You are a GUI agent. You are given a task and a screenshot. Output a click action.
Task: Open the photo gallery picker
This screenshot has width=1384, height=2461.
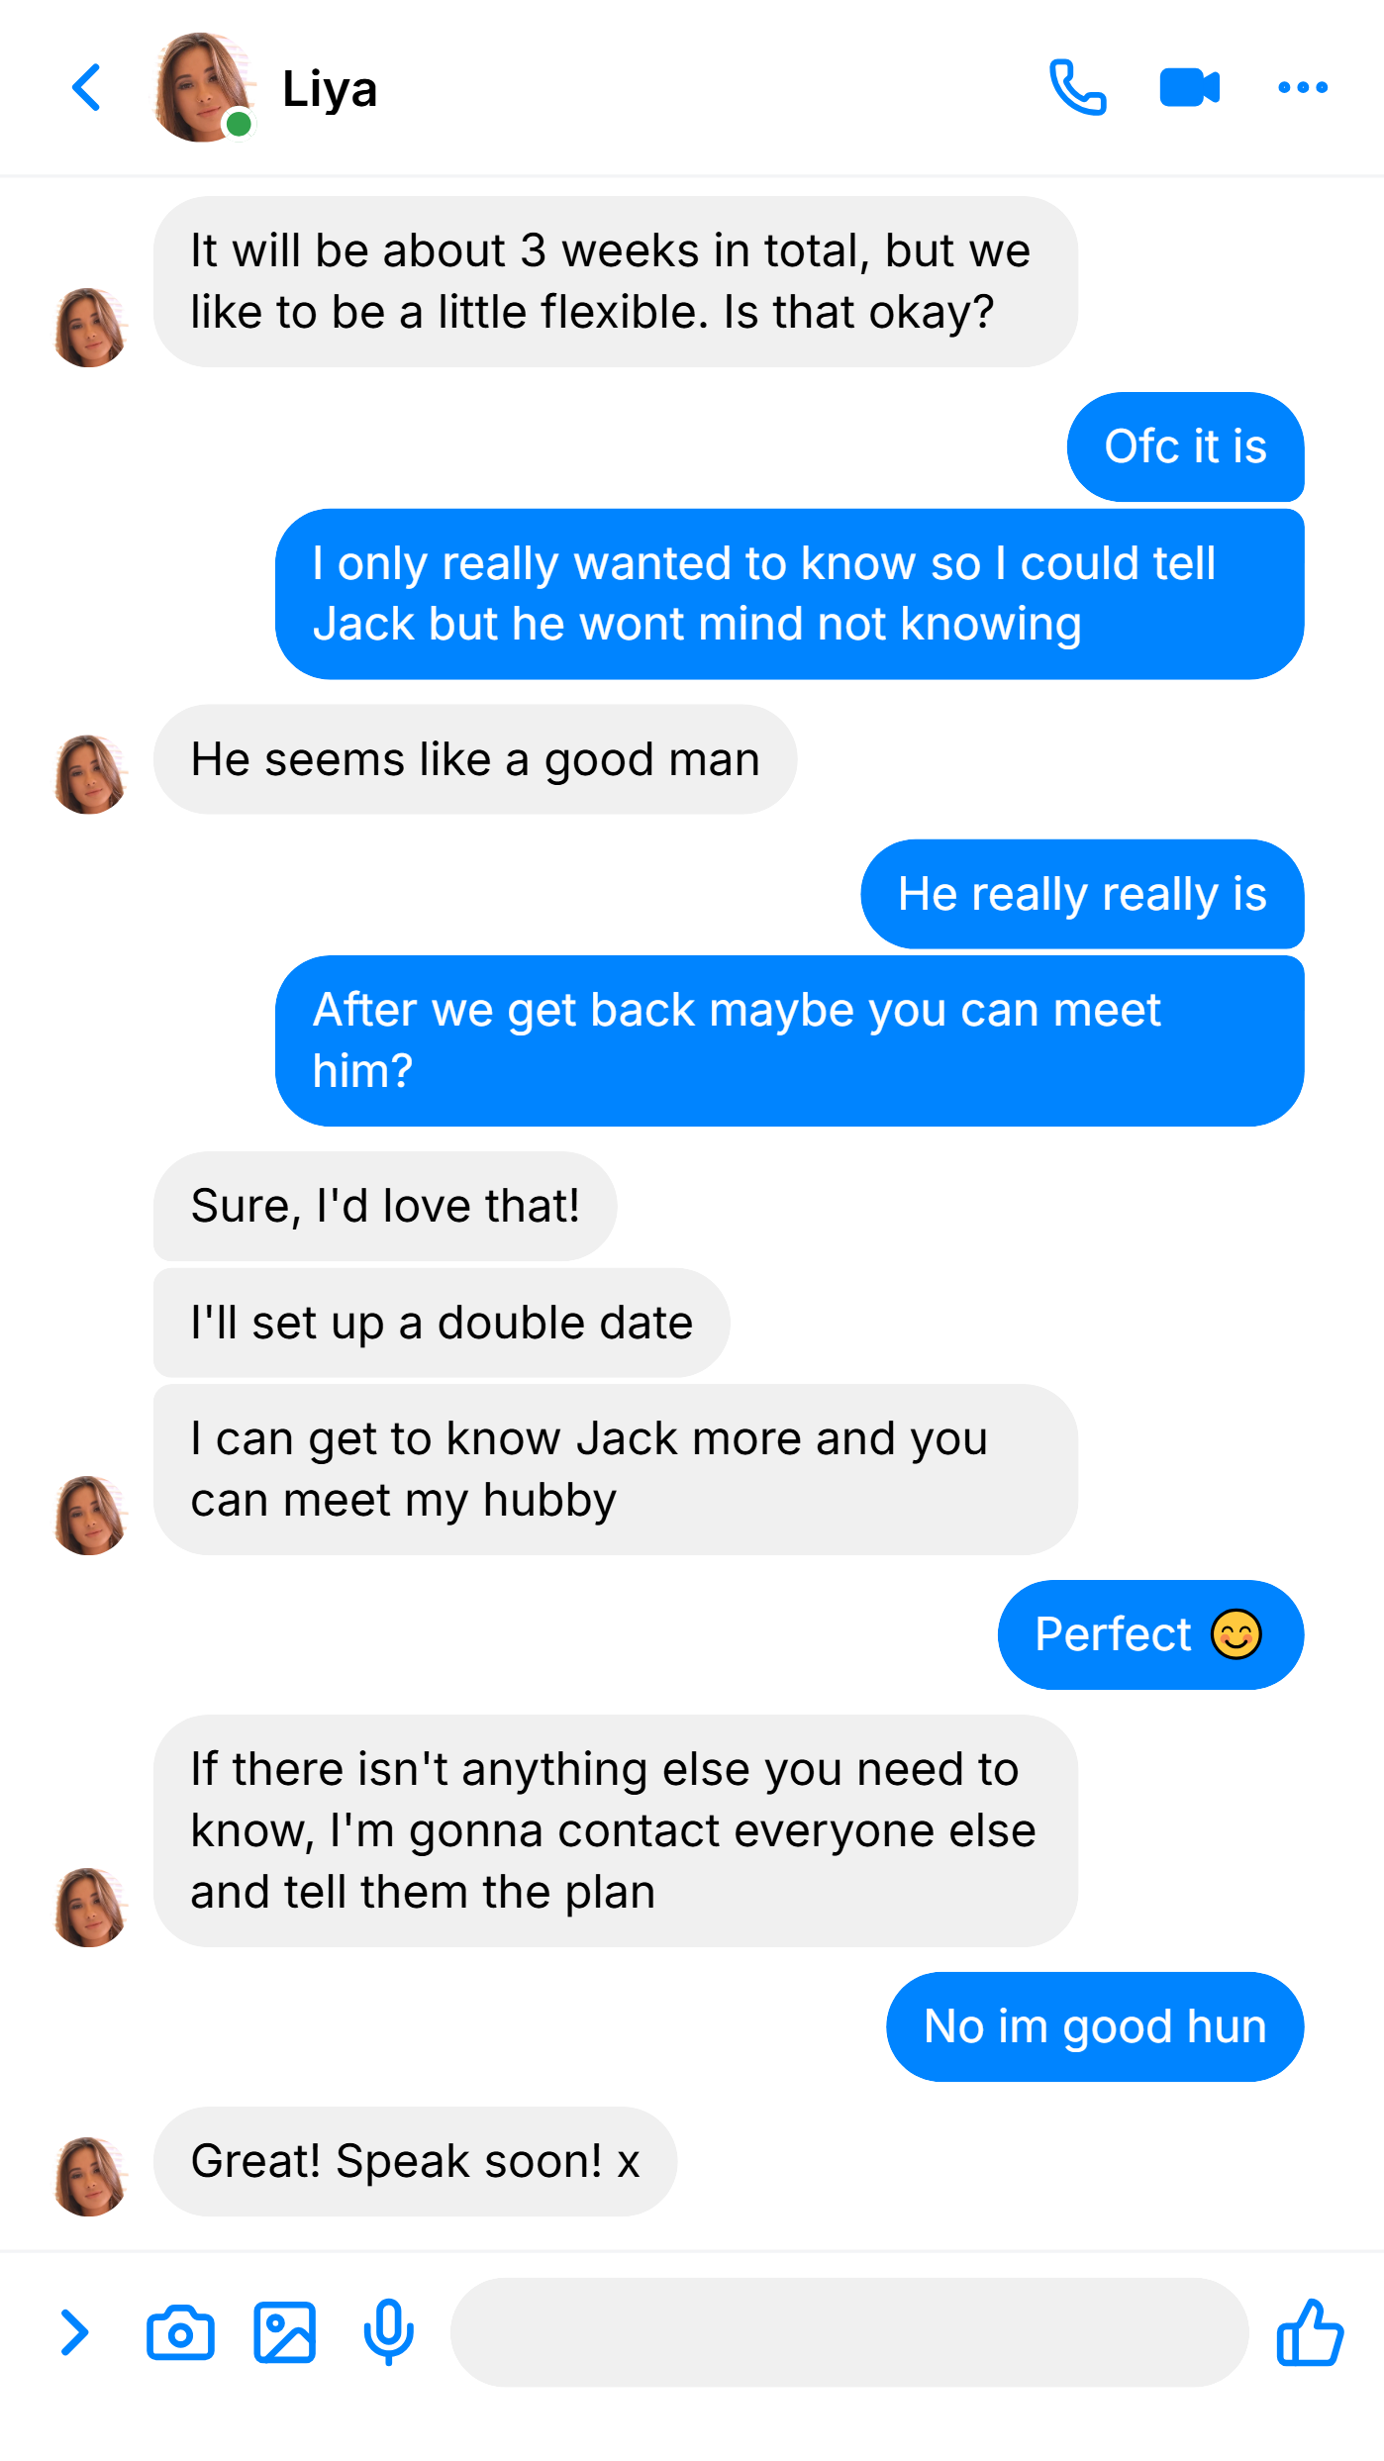(284, 2332)
